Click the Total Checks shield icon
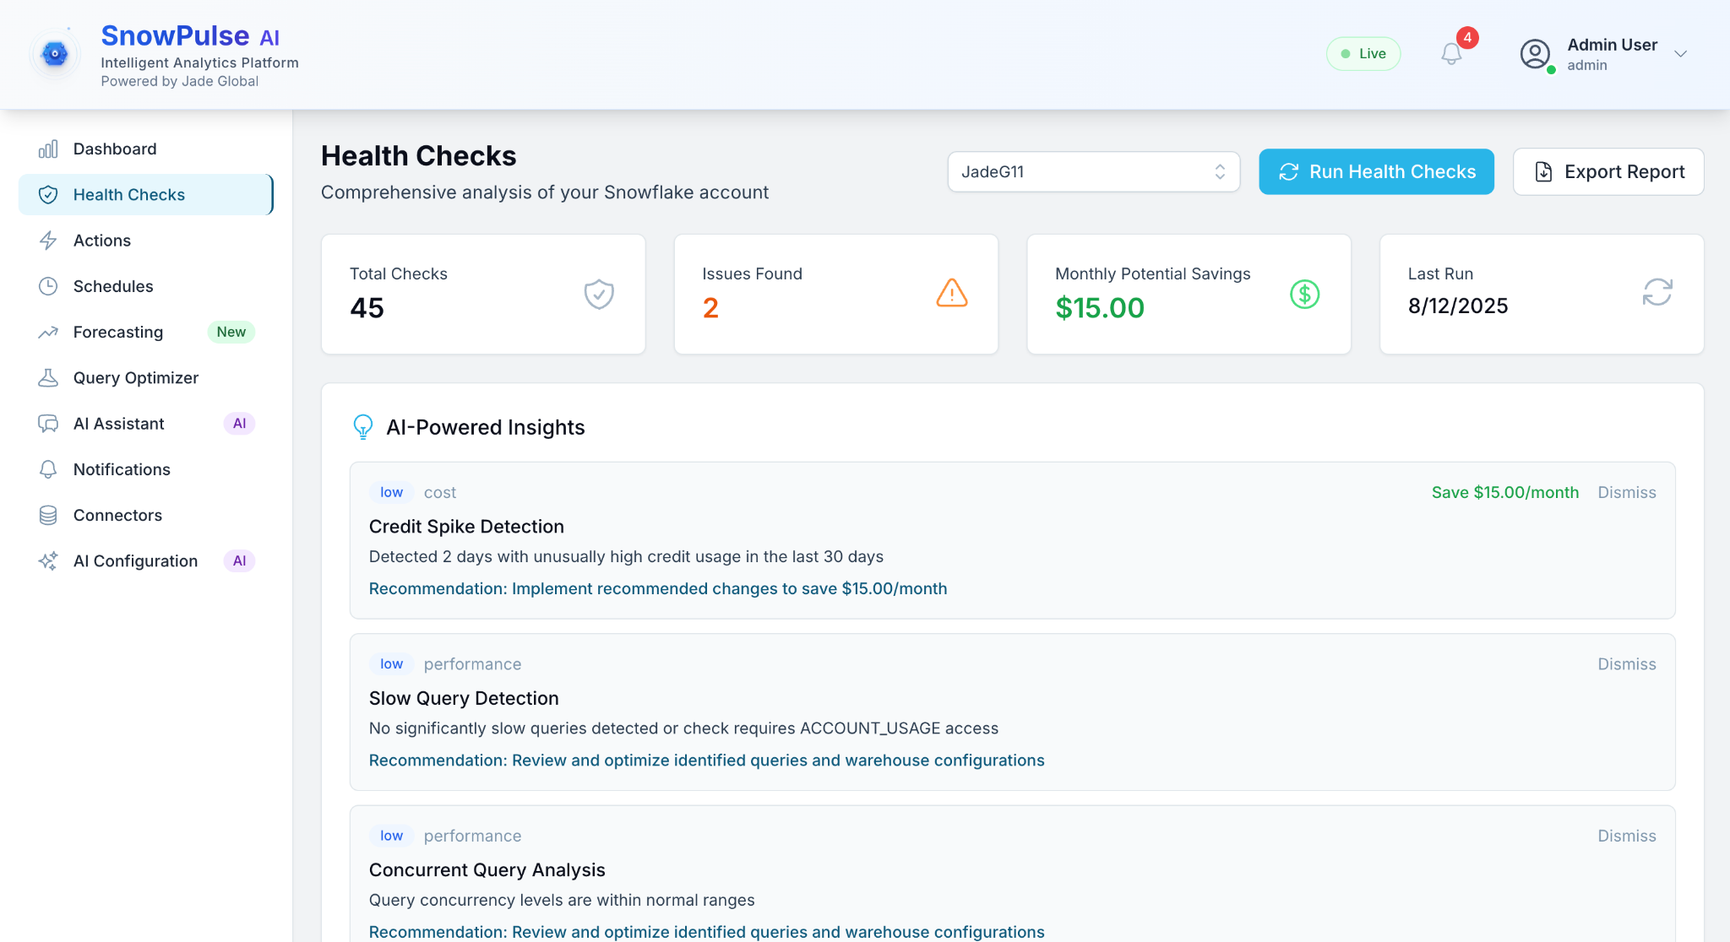Screen dimensions: 1730x942 click(x=599, y=294)
